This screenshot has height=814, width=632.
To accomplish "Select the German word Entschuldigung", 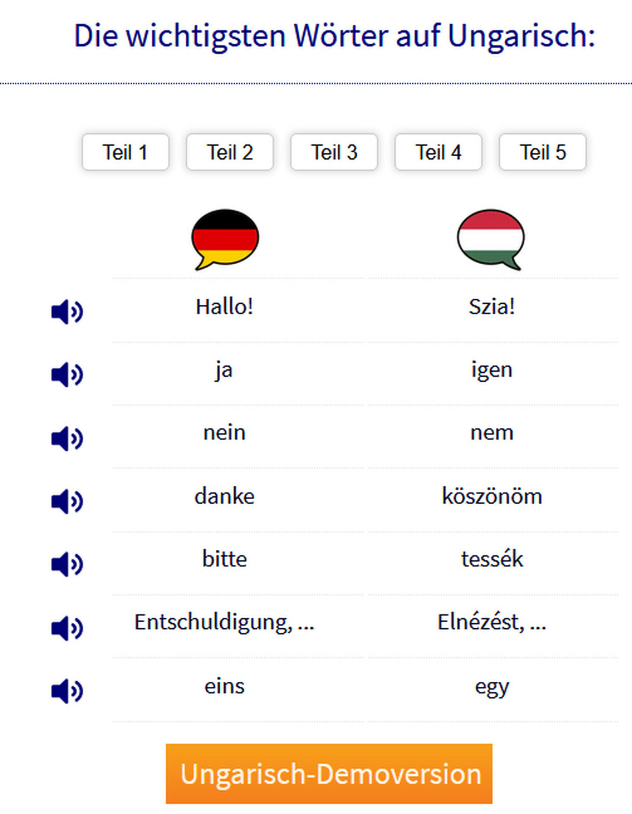I will click(213, 622).
